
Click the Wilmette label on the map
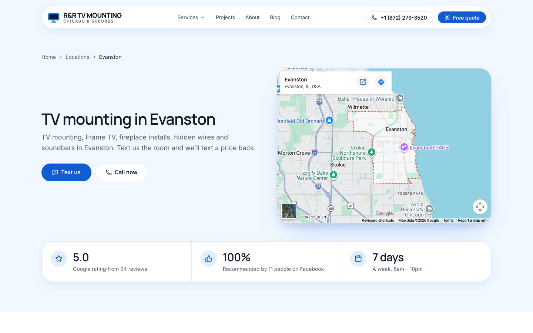coord(358,107)
